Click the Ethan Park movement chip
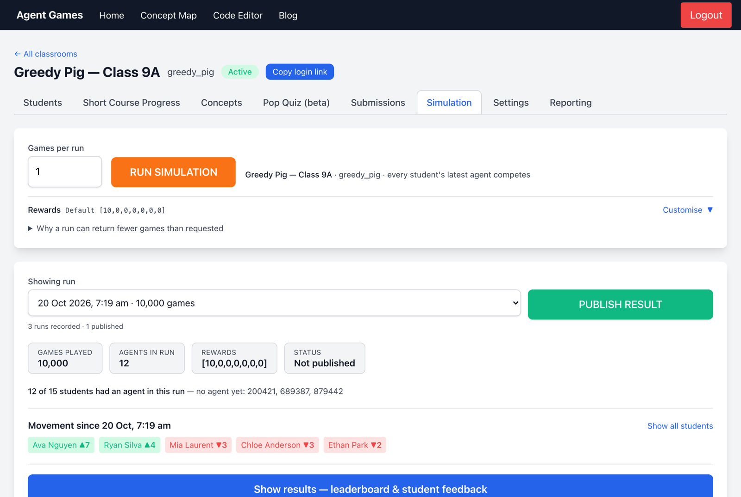 [355, 445]
